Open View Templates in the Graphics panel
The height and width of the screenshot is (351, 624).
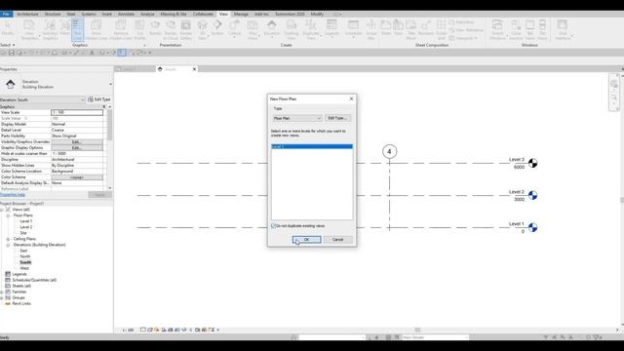(x=29, y=30)
